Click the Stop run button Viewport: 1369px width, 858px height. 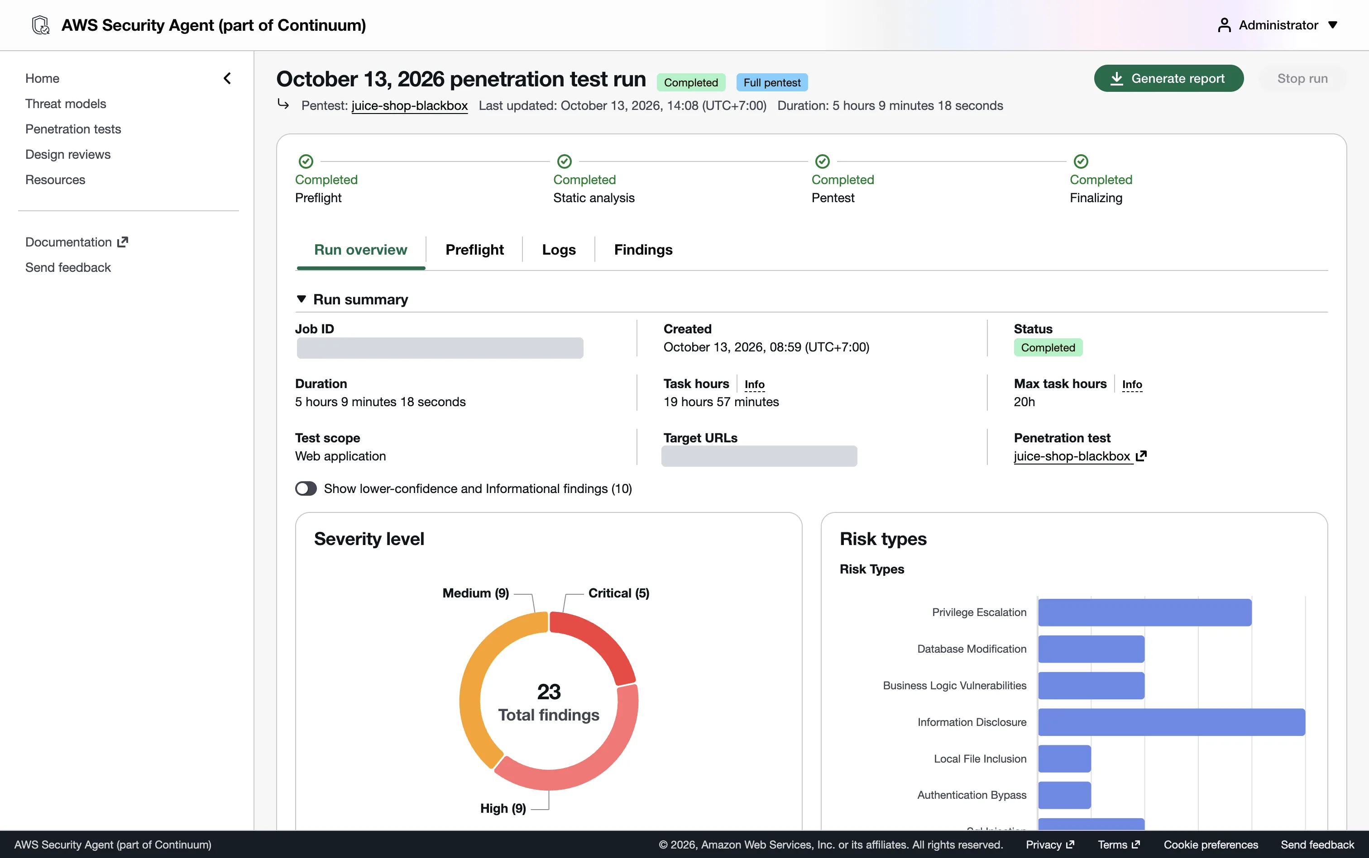[1302, 78]
